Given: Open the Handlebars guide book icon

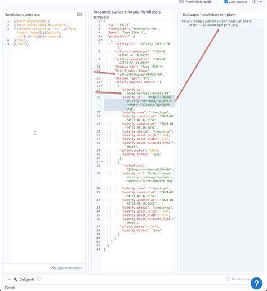Looking at the screenshot, I should [181, 2].
